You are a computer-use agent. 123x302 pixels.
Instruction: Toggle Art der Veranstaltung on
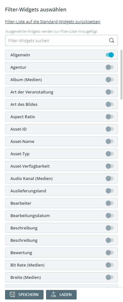(x=110, y=92)
